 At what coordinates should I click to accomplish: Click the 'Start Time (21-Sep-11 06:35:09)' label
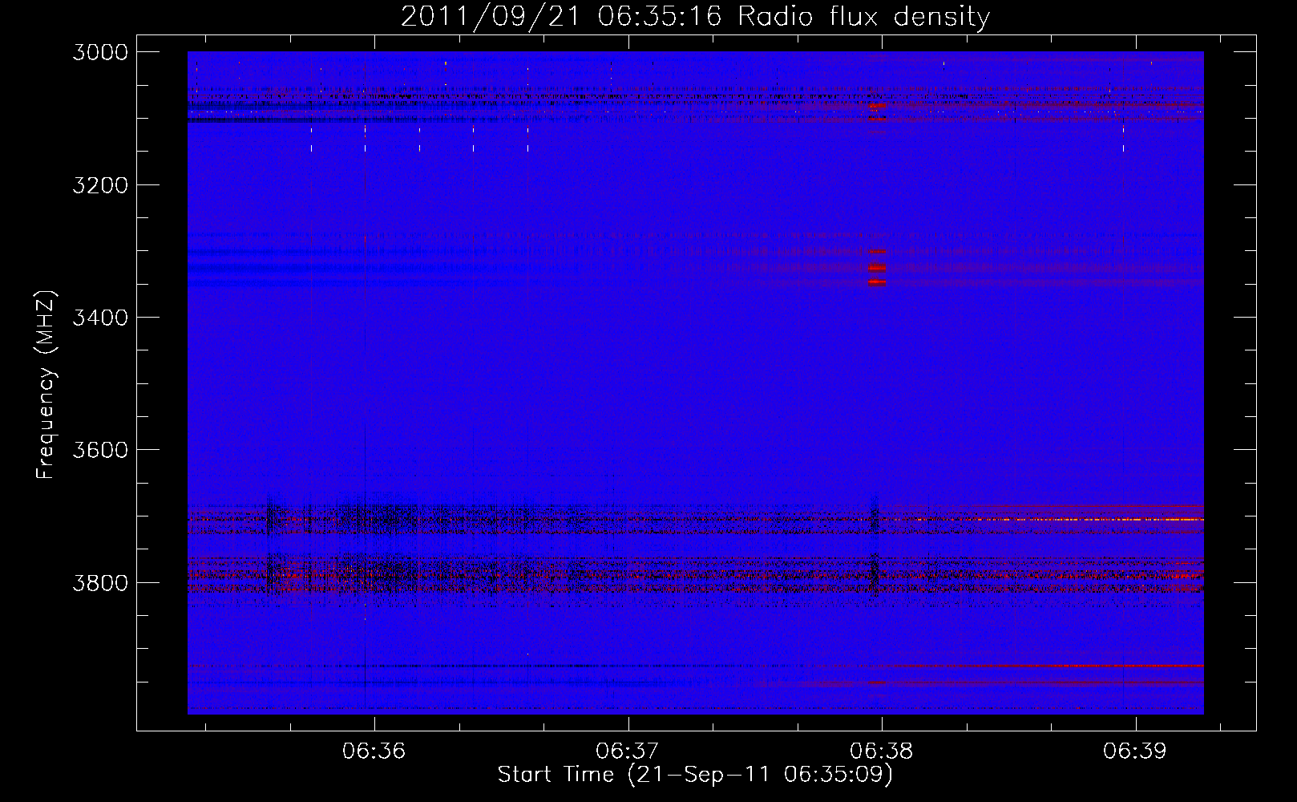(x=695, y=774)
